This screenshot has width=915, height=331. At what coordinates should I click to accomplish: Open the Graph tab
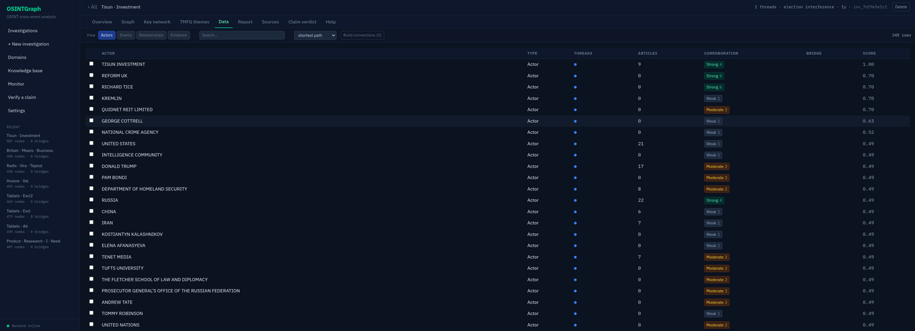point(127,22)
